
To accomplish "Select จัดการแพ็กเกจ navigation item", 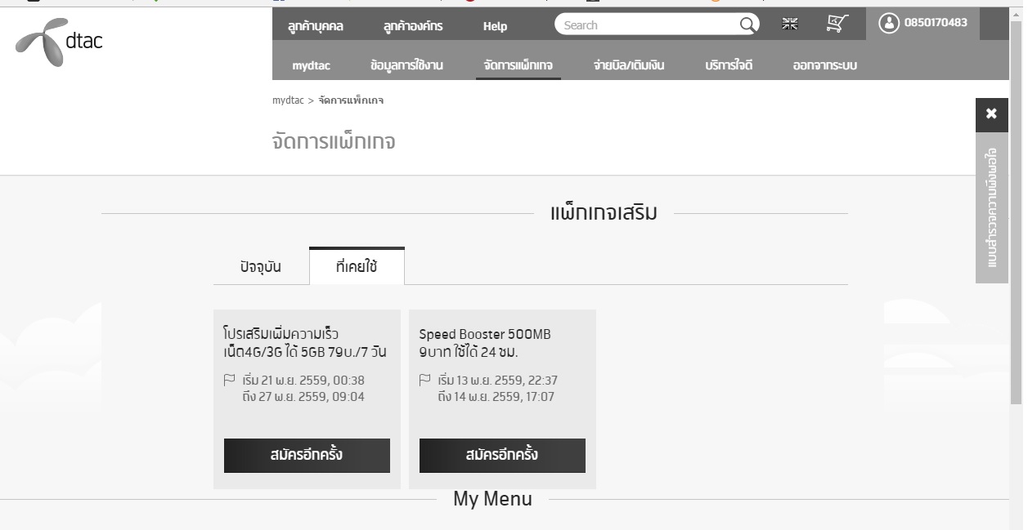I will click(518, 65).
